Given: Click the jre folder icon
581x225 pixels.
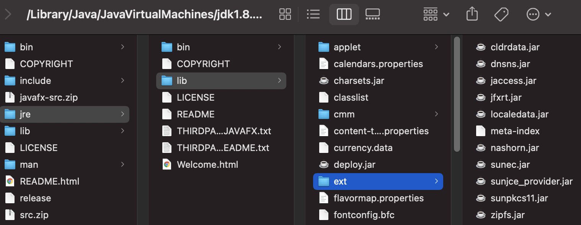Looking at the screenshot, I should 10,114.
